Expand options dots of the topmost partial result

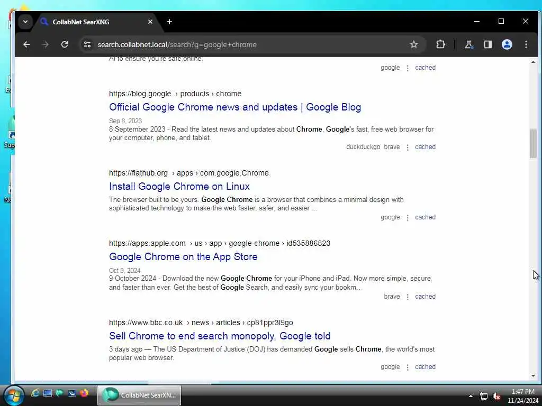click(x=408, y=68)
